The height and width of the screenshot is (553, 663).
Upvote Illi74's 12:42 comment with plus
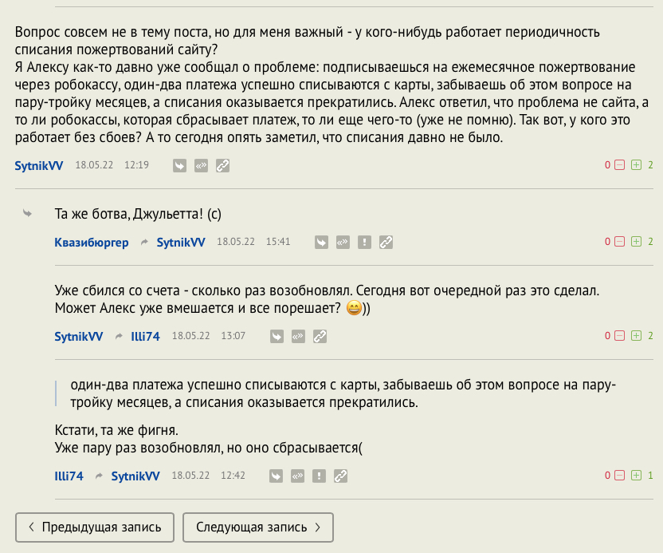point(636,476)
